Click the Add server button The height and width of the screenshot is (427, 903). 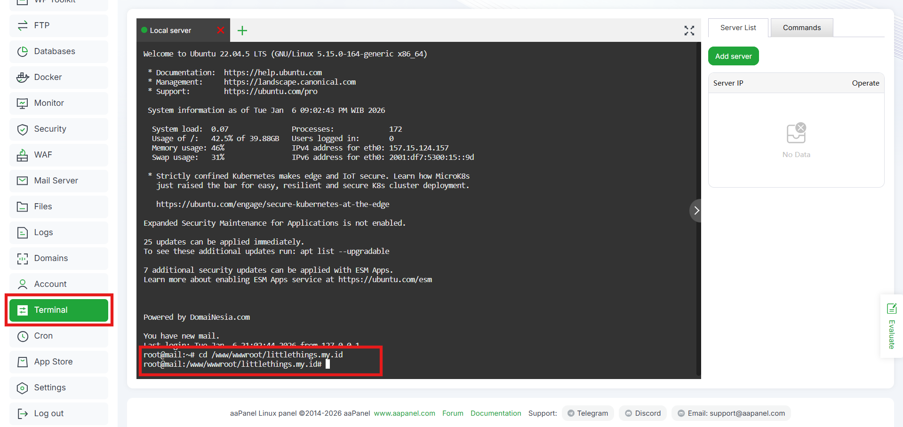coord(733,56)
